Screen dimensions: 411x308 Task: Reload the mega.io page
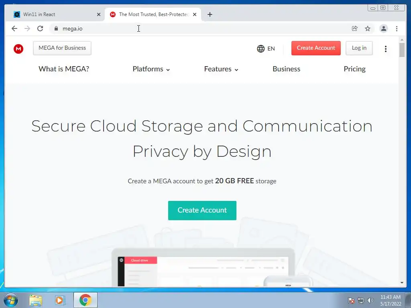[40, 28]
